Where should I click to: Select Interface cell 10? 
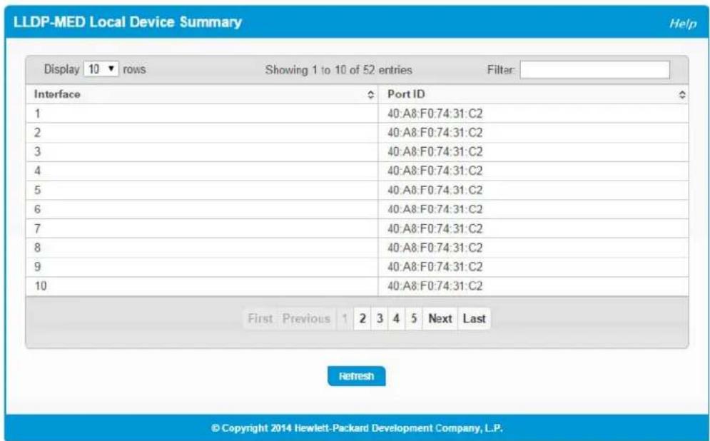[x=202, y=286]
